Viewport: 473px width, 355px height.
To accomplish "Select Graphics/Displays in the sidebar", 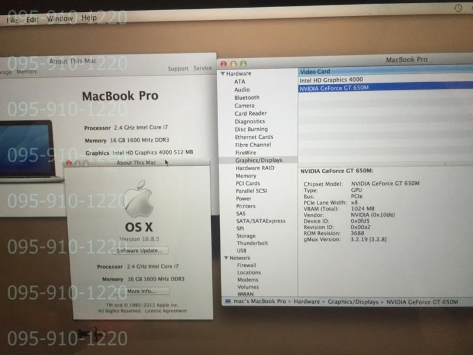I will [258, 160].
